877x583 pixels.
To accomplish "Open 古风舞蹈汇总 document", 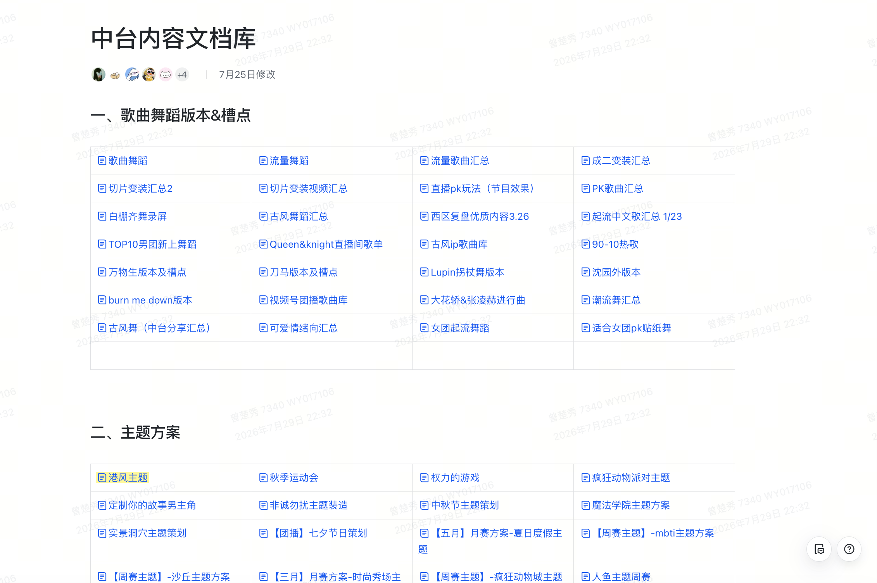I will [x=293, y=216].
